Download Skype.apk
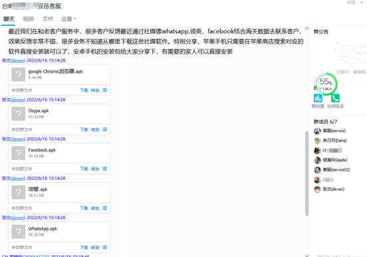Image resolution: width=367 pixels, height=257 pixels. tap(84, 129)
